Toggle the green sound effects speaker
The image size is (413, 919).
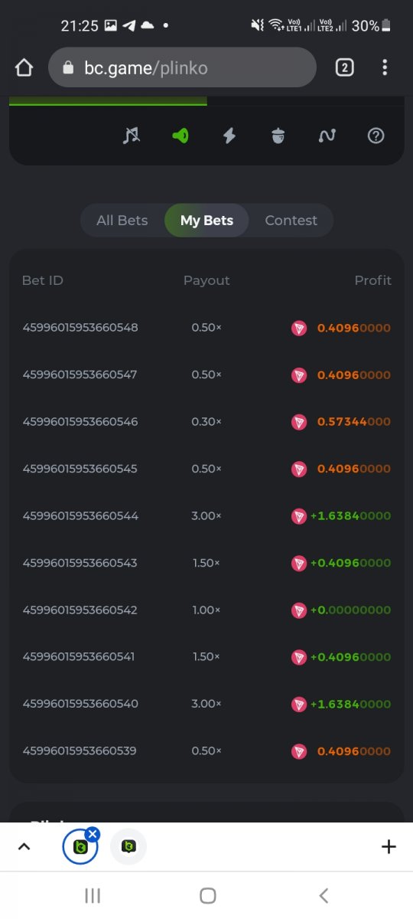tap(180, 136)
